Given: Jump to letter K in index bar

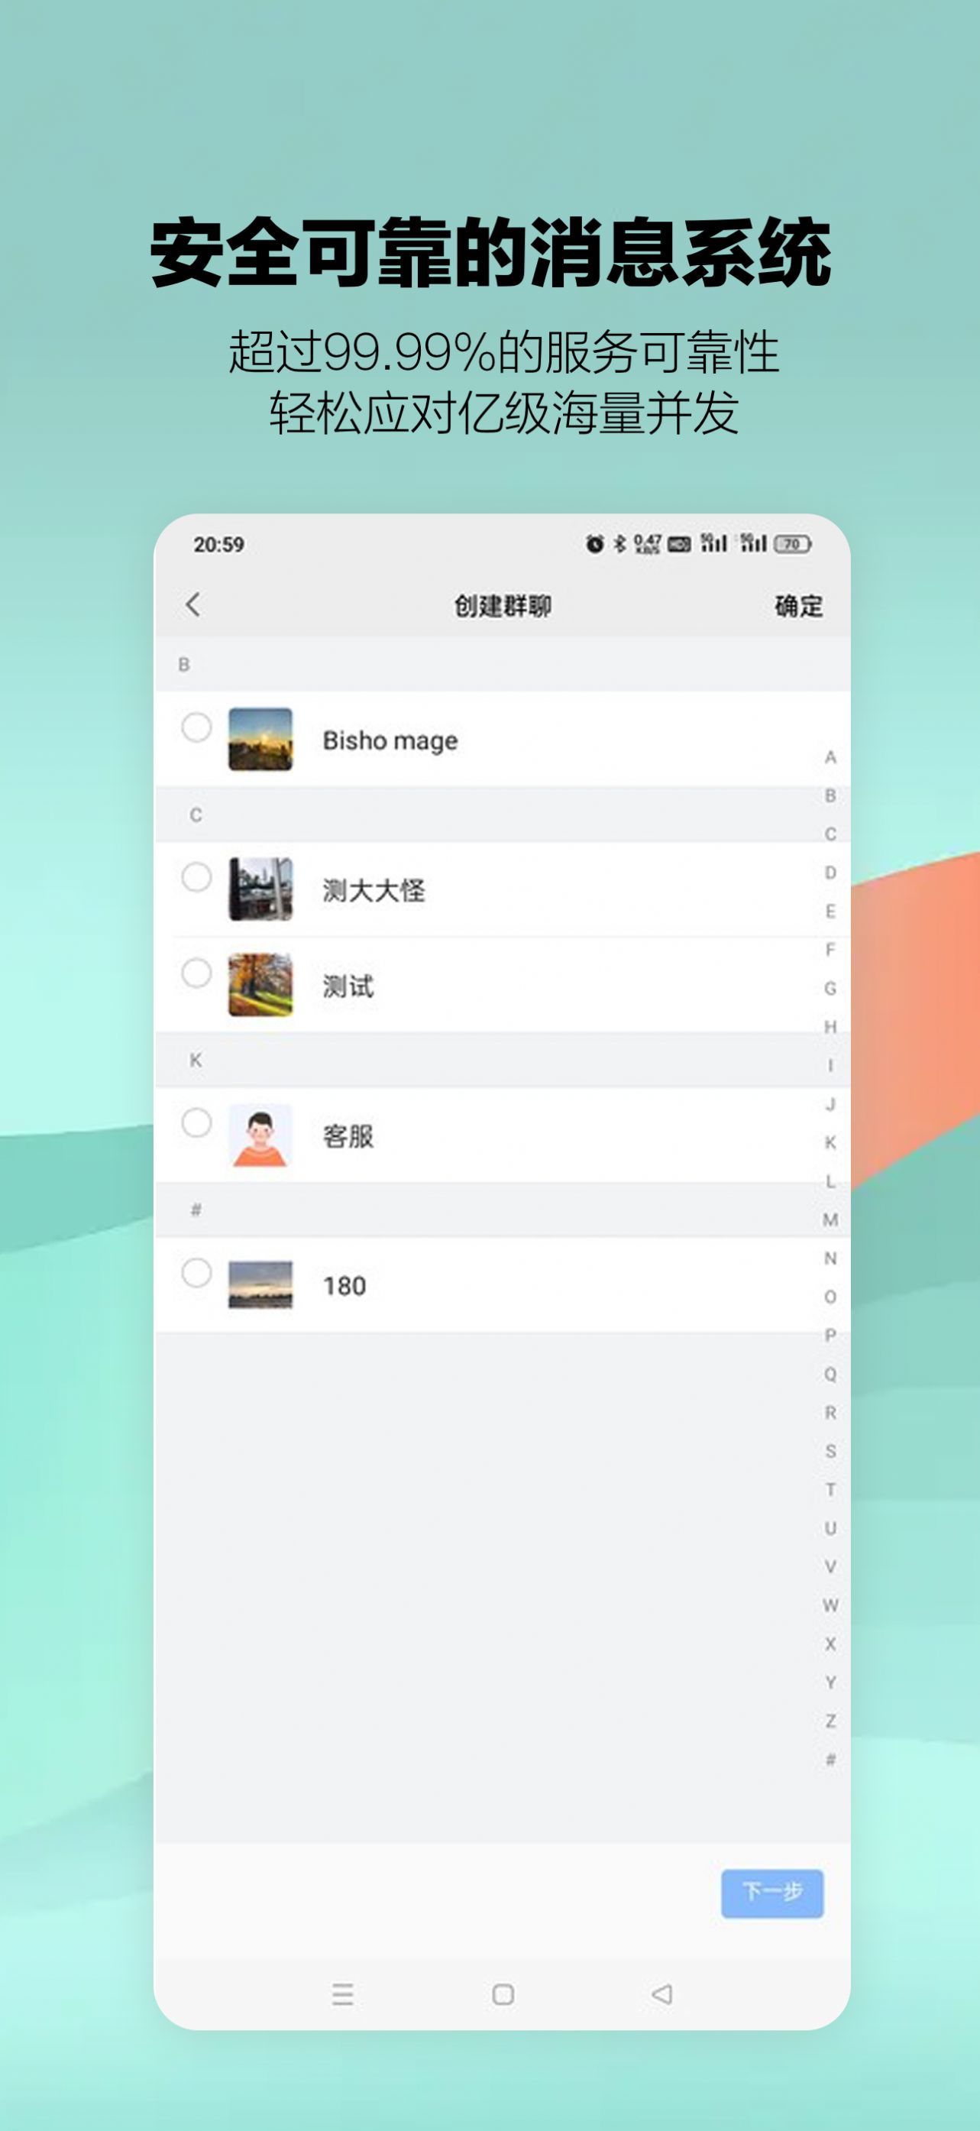Looking at the screenshot, I should [x=830, y=1142].
